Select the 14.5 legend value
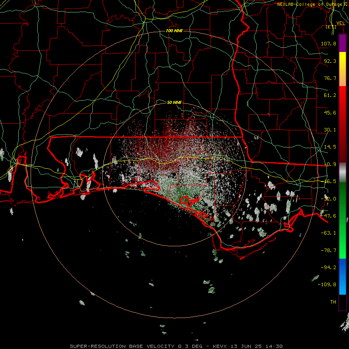 (x=330, y=147)
